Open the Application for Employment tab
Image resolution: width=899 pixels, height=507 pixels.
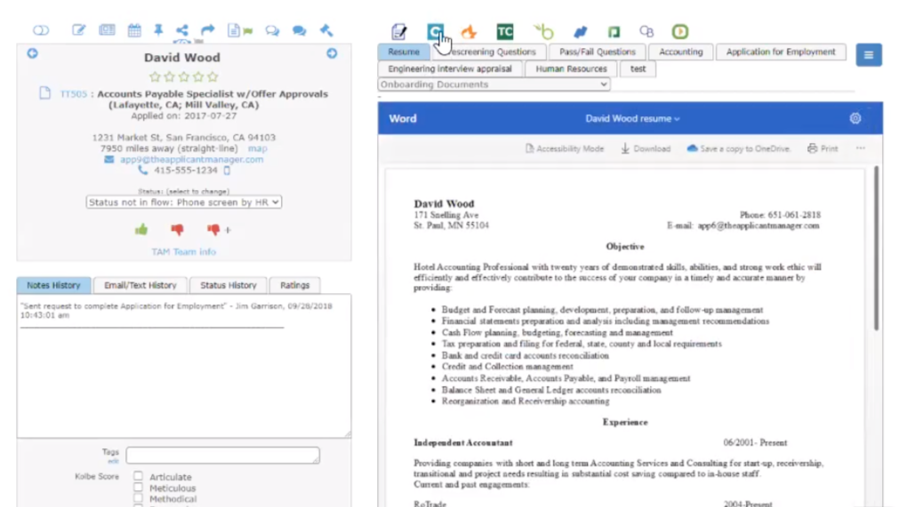[781, 51]
